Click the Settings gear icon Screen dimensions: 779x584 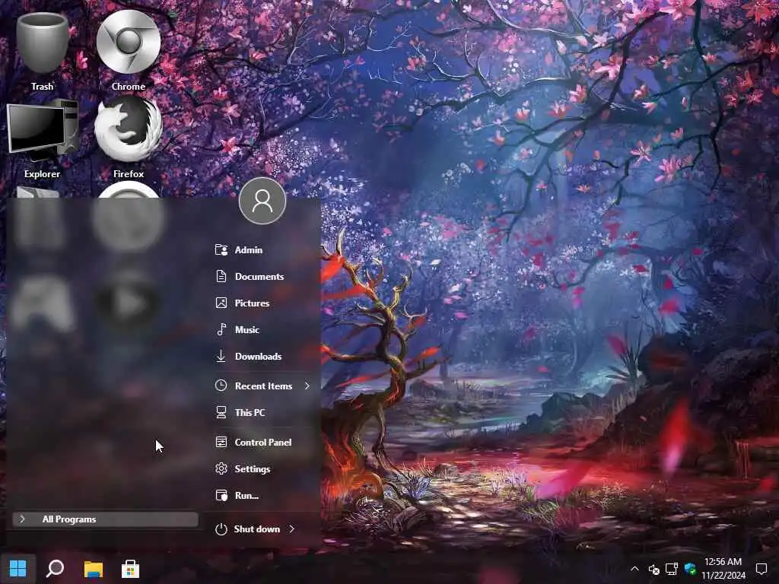coord(221,468)
